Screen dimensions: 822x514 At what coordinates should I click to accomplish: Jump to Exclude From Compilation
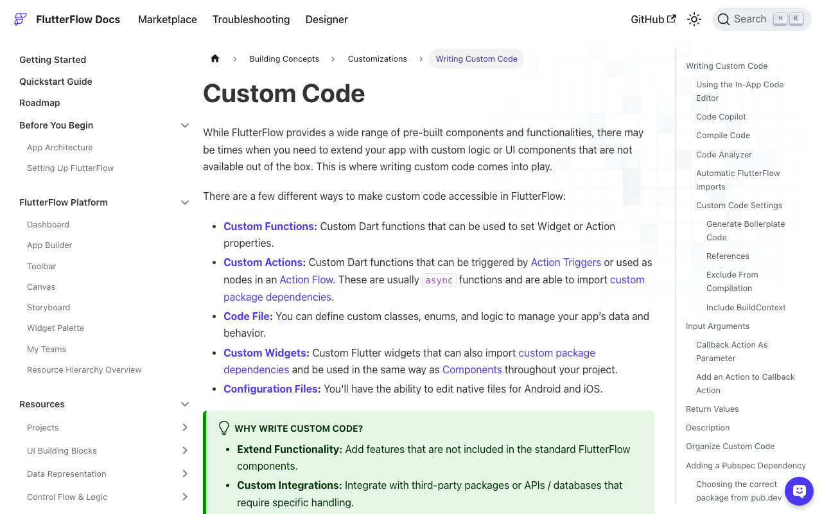732,281
